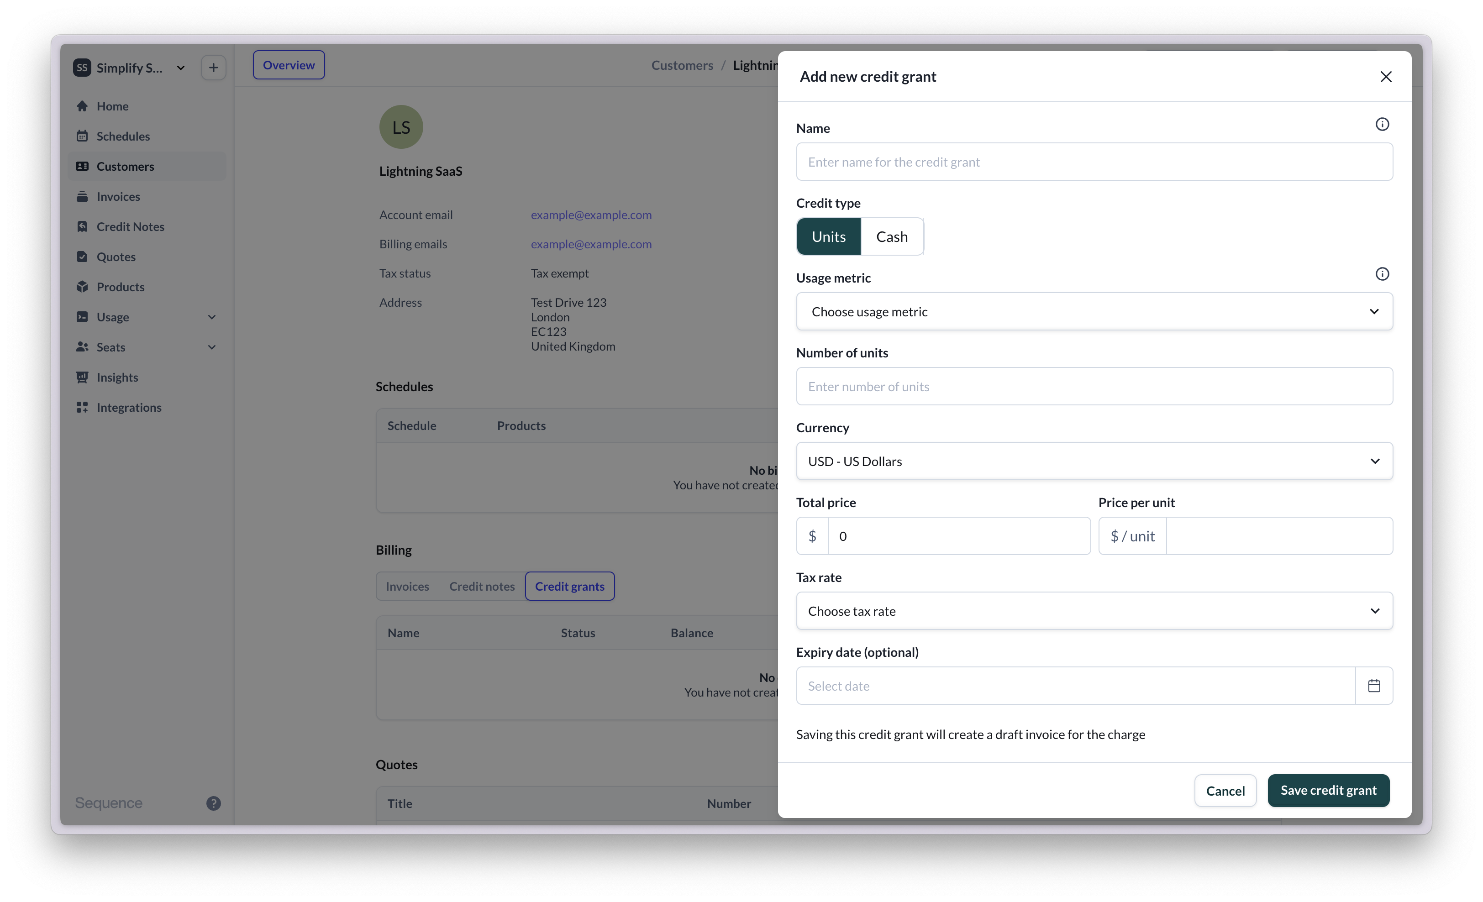The image size is (1483, 902).
Task: Click the Products column header in Schedules
Action: [521, 425]
